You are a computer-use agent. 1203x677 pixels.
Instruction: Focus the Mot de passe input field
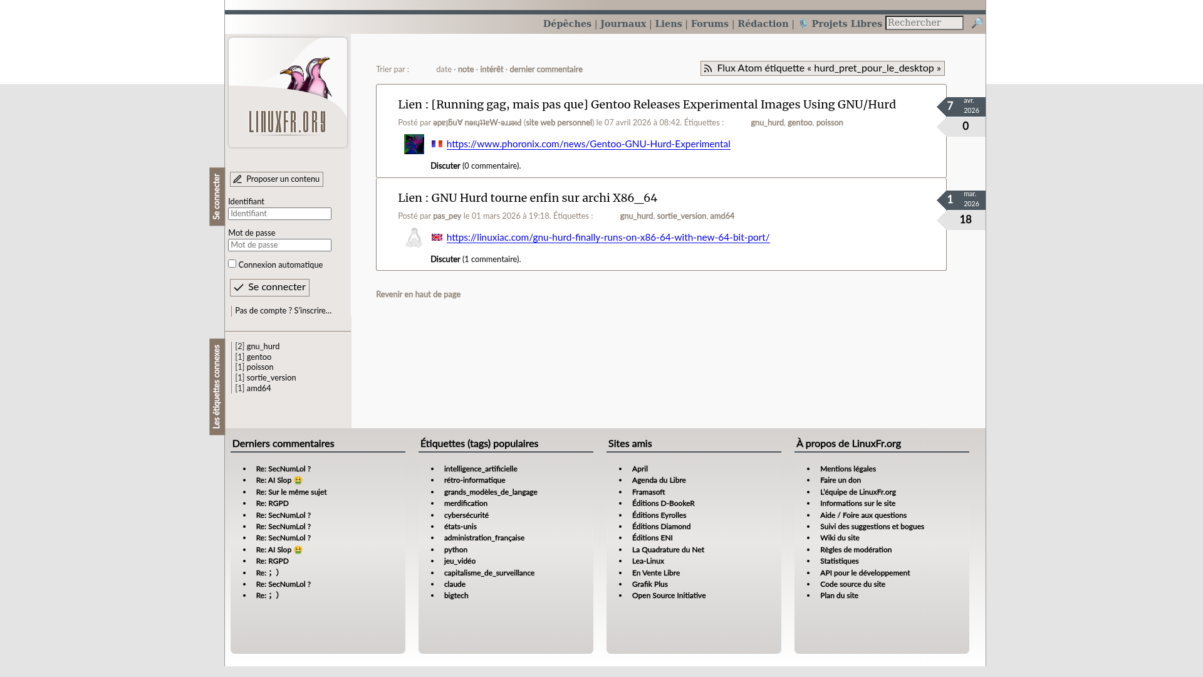click(279, 245)
